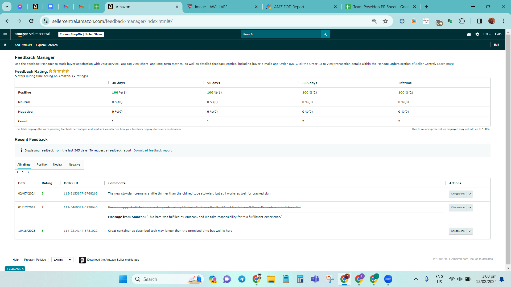Open order 114-2214144-6781022
Image resolution: width=511 pixels, height=287 pixels.
pyautogui.click(x=81, y=231)
